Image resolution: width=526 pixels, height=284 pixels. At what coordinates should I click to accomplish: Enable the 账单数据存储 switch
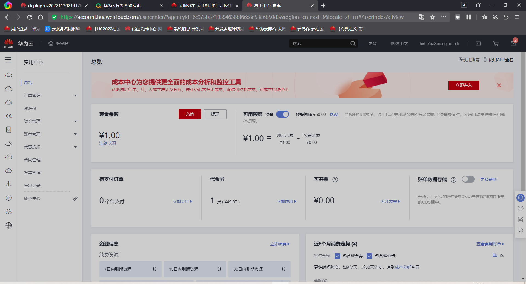click(x=468, y=179)
